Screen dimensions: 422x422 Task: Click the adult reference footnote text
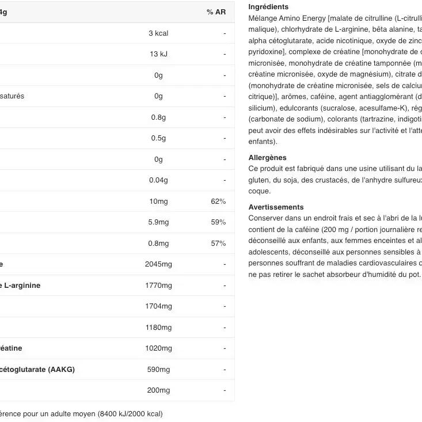pyautogui.click(x=81, y=413)
